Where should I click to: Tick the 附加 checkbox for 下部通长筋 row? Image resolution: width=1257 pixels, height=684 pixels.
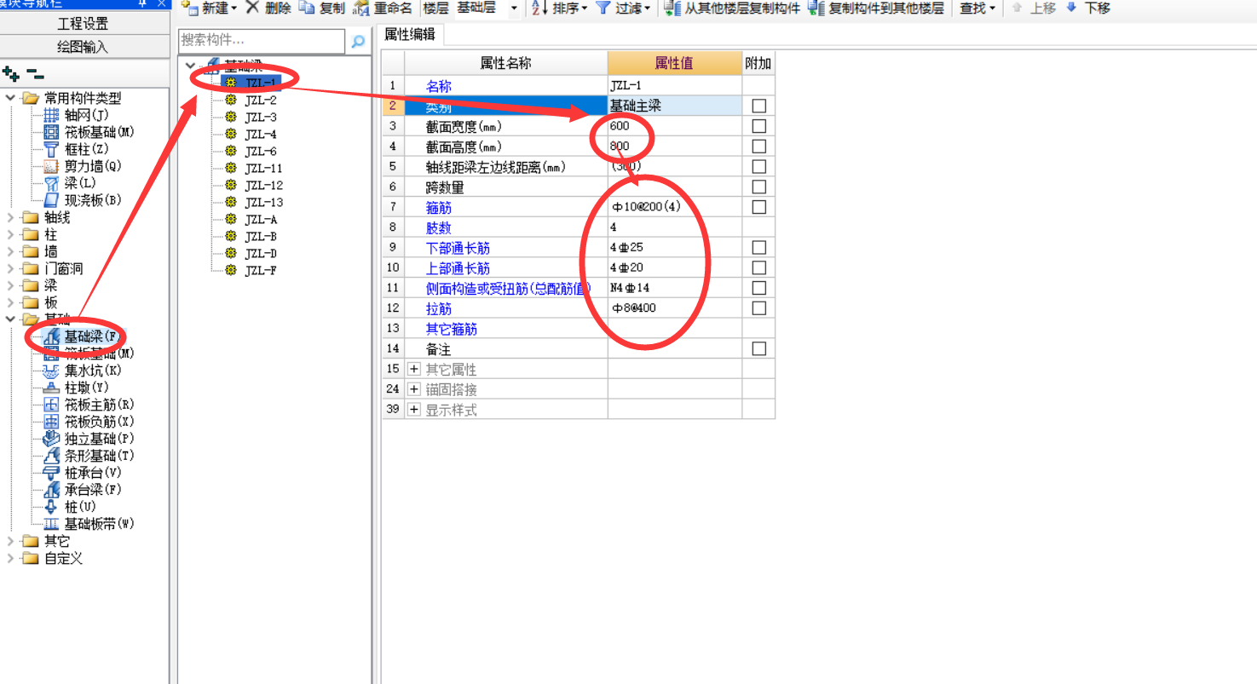(758, 248)
